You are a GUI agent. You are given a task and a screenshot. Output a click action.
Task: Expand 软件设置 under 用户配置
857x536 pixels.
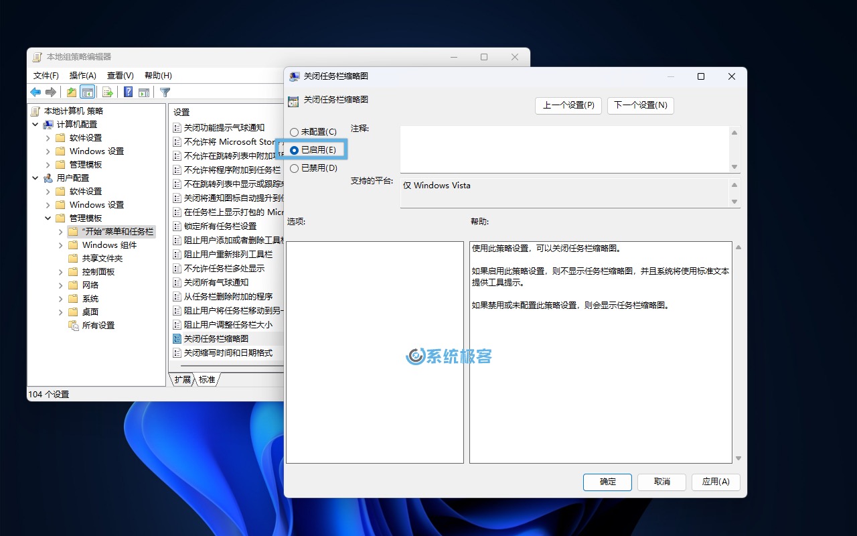click(48, 192)
